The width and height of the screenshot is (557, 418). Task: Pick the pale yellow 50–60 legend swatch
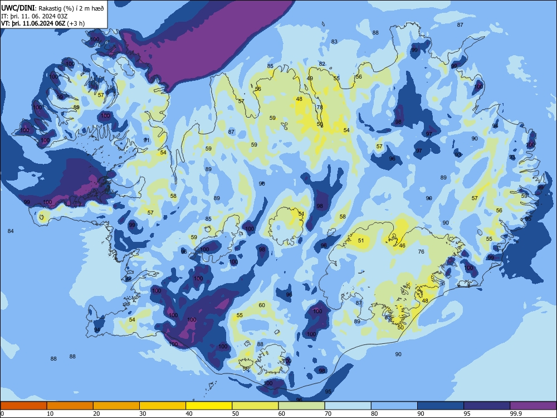255,406
